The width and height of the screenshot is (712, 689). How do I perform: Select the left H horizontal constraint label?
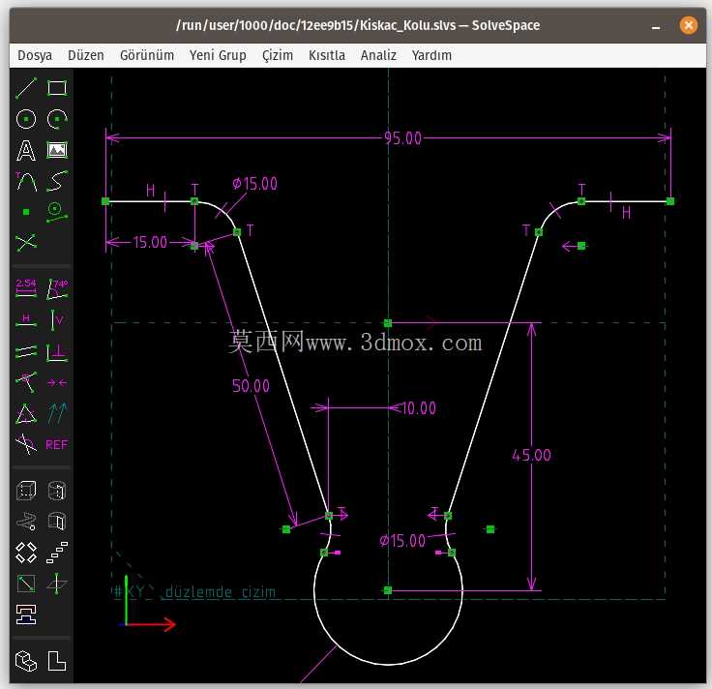point(151,190)
